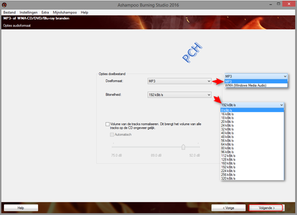Viewport: 297px width, 215px height.
Task: Expand the Bitsnelheid 192 kBit/s dropdown
Action: pyautogui.click(x=179, y=95)
